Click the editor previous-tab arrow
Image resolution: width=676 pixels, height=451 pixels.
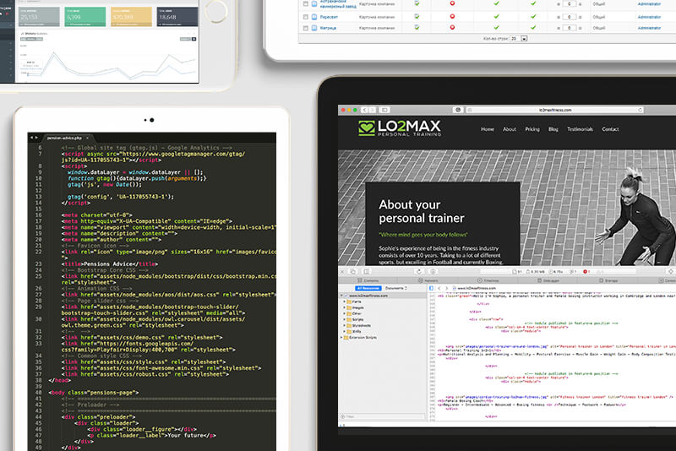[x=31, y=138]
